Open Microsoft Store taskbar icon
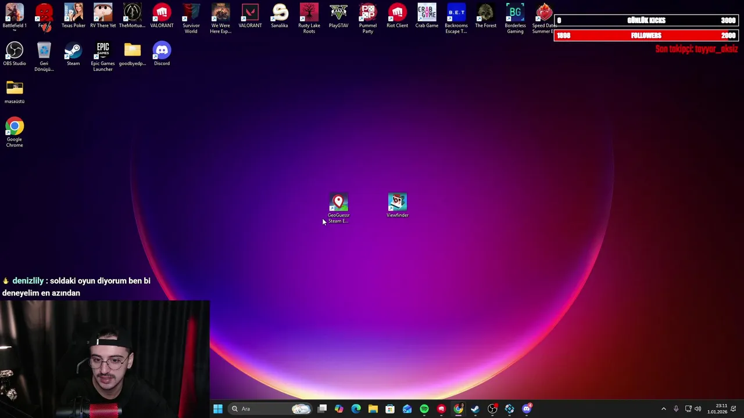 tap(390, 409)
